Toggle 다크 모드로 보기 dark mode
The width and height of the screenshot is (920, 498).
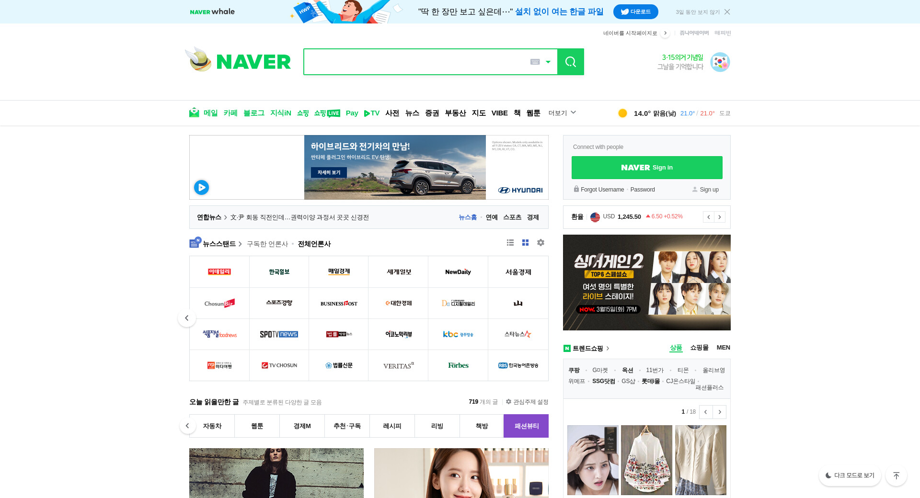pos(850,475)
